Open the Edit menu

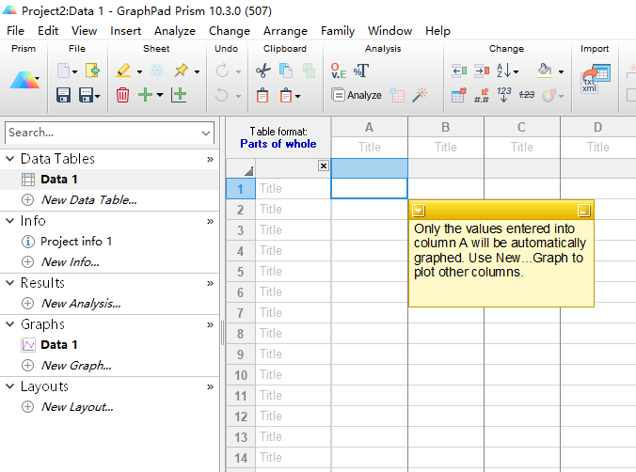tap(48, 31)
